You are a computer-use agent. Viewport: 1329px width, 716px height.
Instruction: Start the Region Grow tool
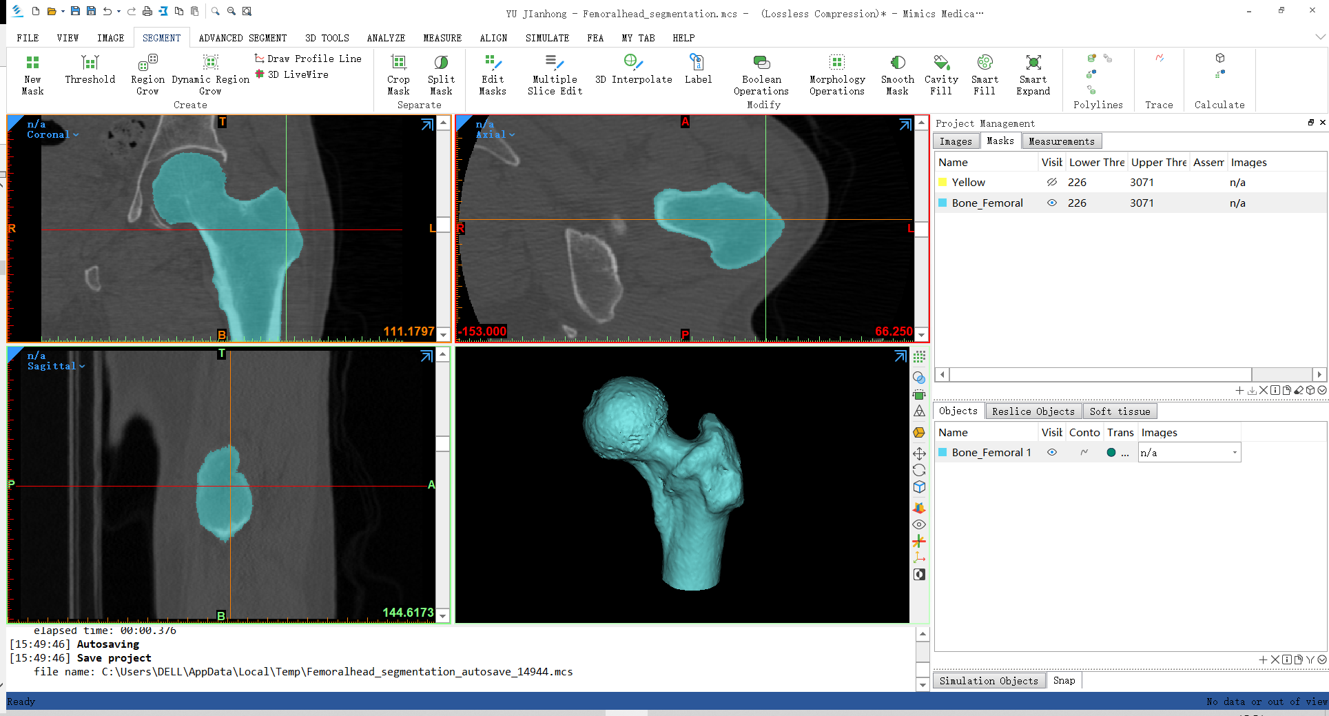point(147,74)
